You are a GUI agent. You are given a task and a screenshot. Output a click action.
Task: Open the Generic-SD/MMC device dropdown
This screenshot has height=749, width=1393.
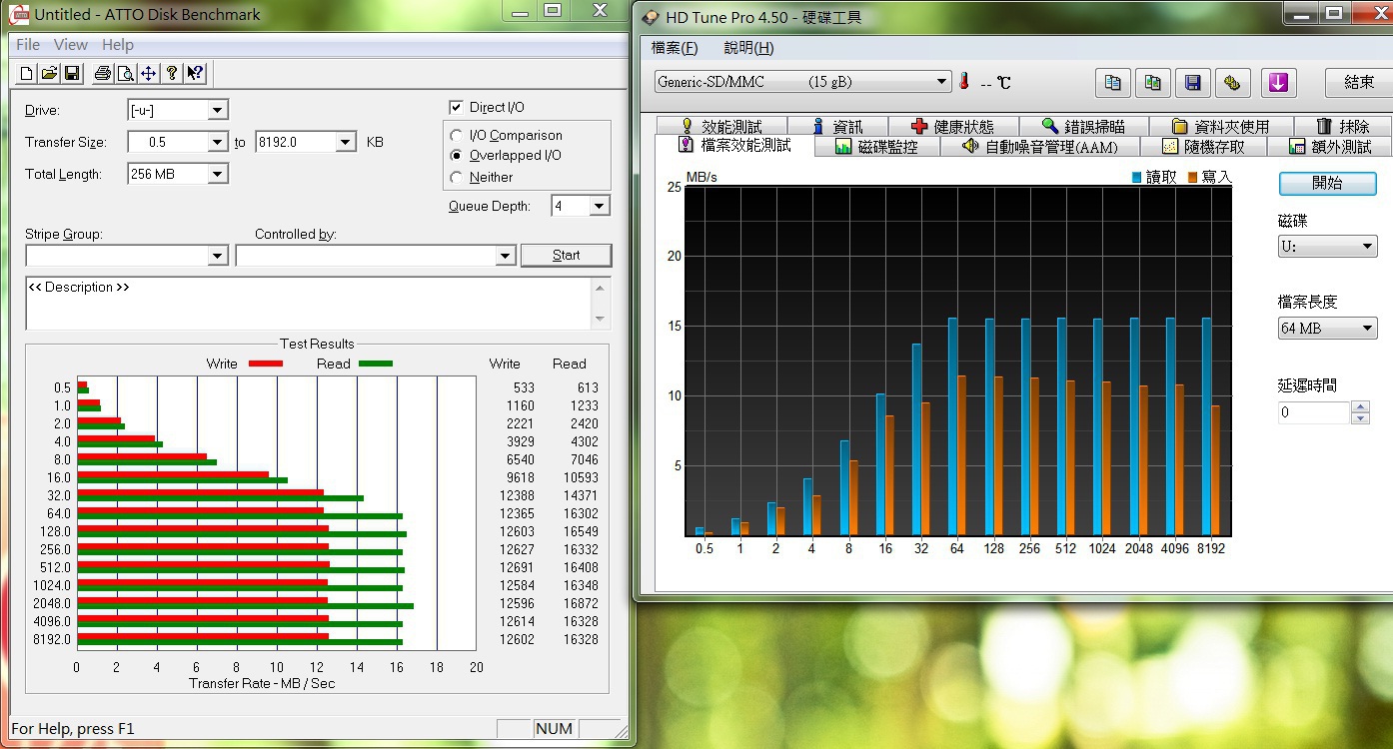point(803,82)
